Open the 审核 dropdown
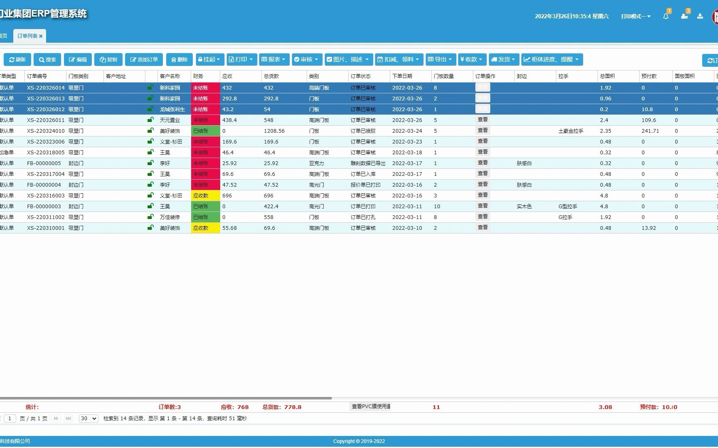Screen dimensions: 718x448 [307, 59]
